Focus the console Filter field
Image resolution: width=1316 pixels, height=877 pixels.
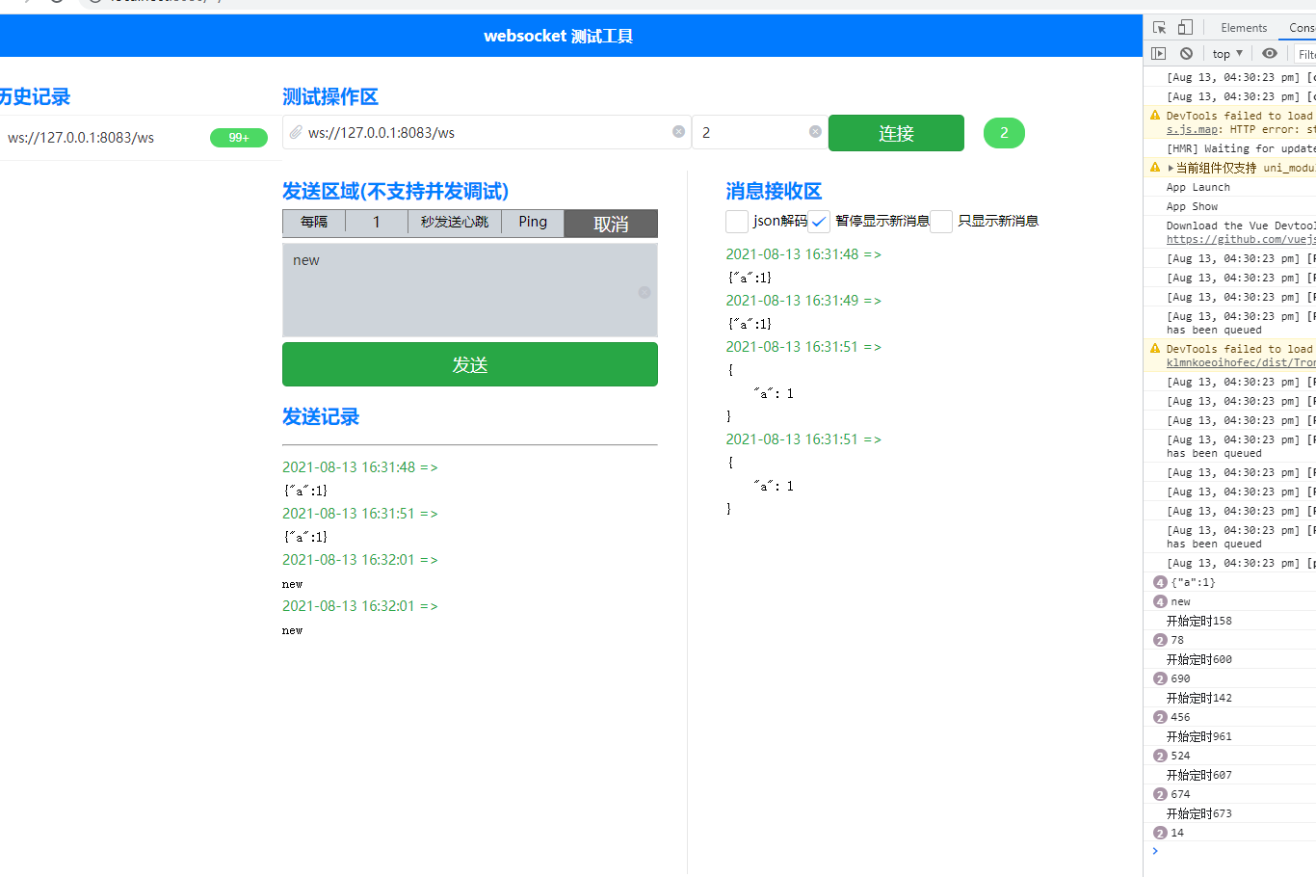pos(1305,54)
